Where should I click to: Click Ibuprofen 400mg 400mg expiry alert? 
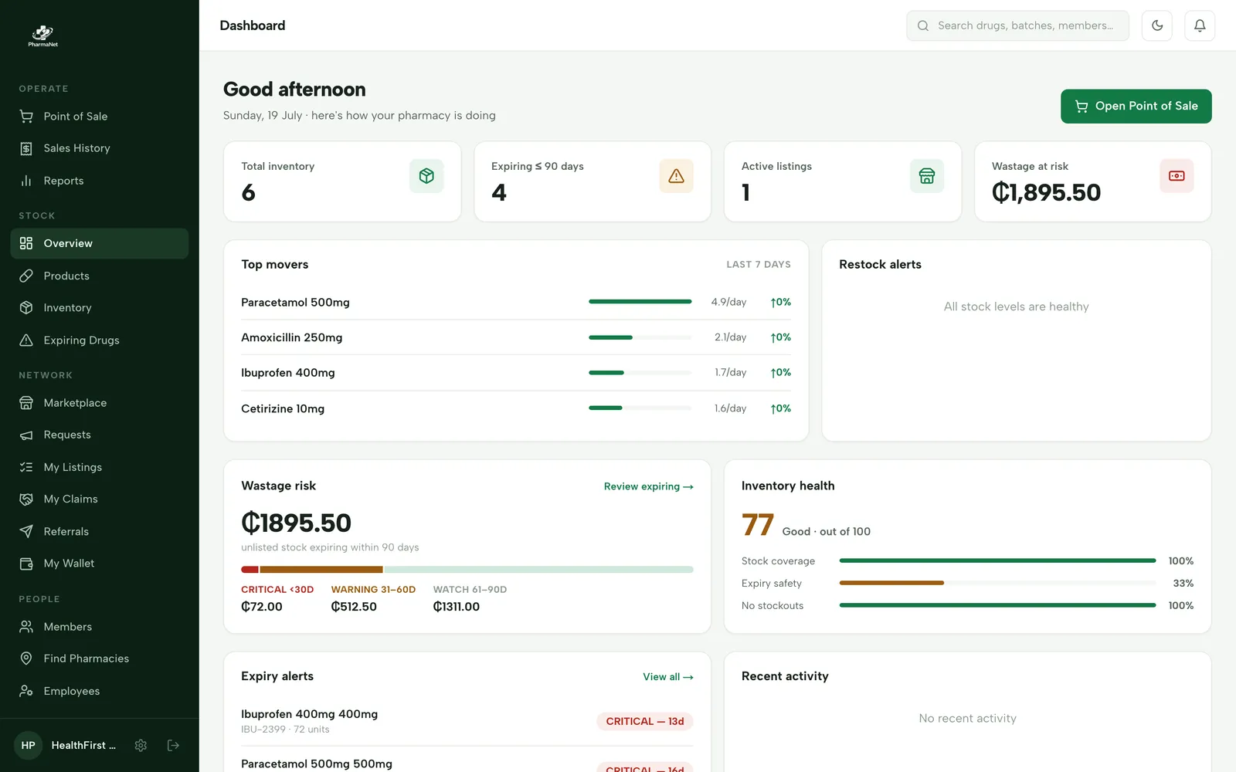click(x=467, y=721)
